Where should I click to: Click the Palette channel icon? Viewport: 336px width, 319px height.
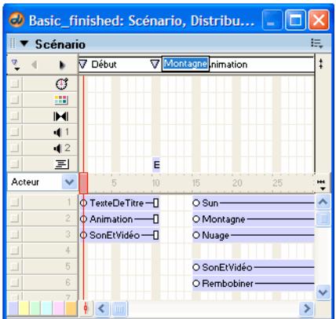[x=61, y=100]
